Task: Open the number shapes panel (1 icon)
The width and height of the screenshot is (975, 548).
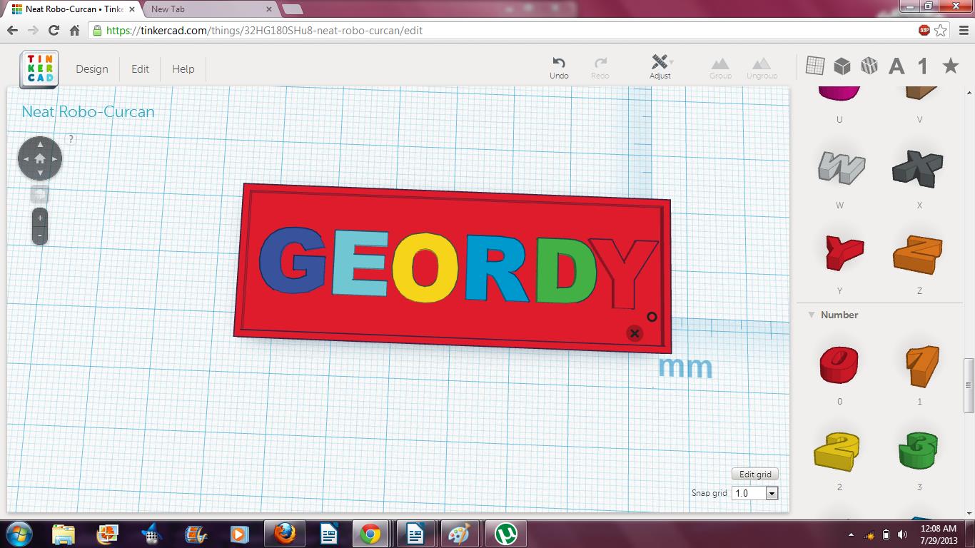Action: point(921,65)
